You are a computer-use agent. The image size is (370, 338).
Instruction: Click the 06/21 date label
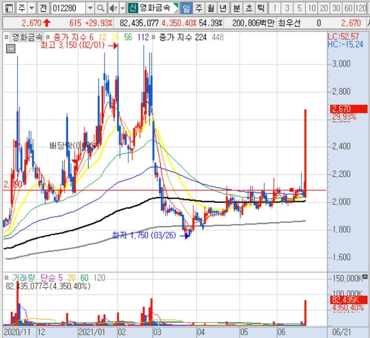342,332
